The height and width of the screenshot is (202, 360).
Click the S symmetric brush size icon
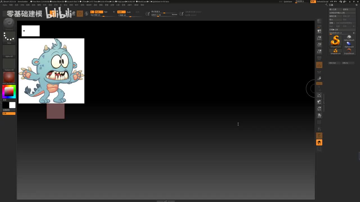point(147,13)
